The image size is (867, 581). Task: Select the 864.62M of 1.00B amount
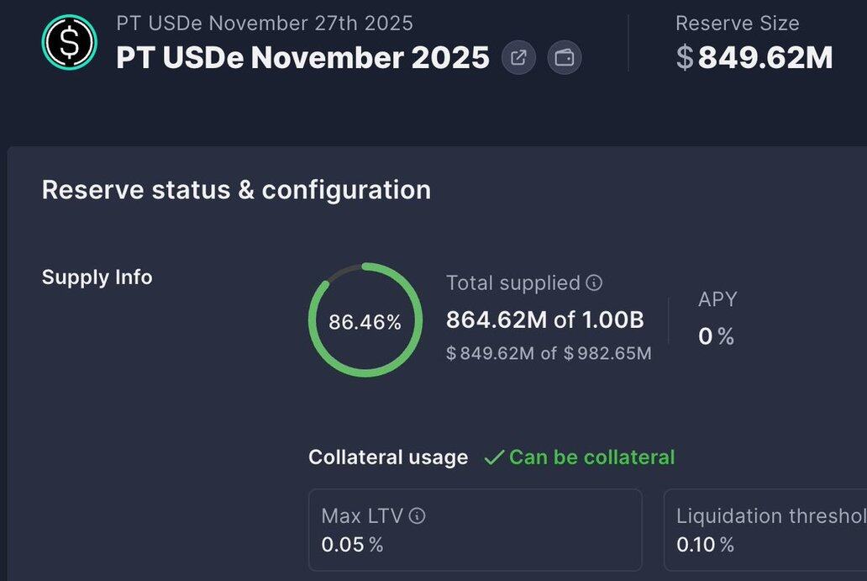coord(545,320)
